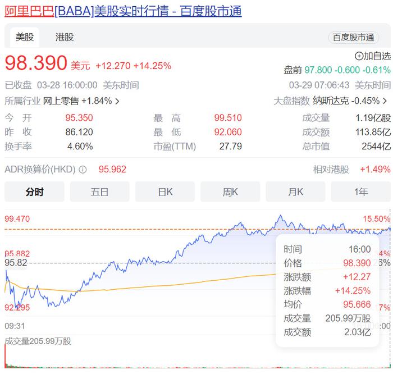Click the 成交额 value 113.85亿
The width and height of the screenshot is (393, 374).
pos(373,132)
